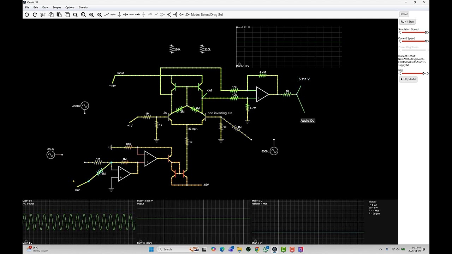This screenshot has width=452, height=254.
Task: Select the NPN transistor tool
Action: [169, 14]
